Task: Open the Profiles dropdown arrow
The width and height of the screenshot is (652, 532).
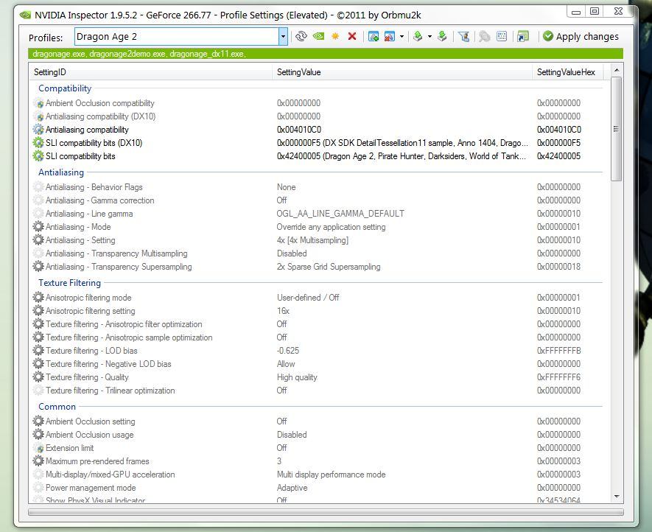Action: tap(283, 37)
